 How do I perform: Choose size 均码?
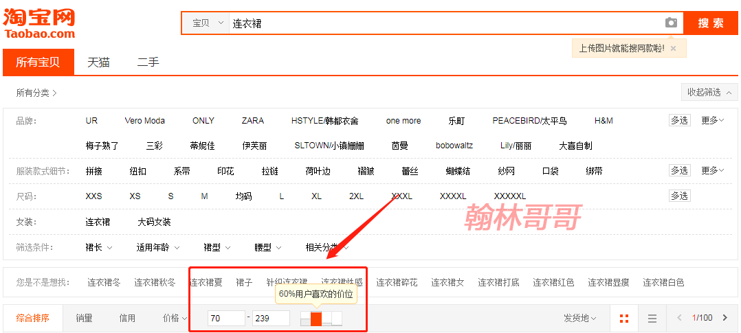pos(243,196)
